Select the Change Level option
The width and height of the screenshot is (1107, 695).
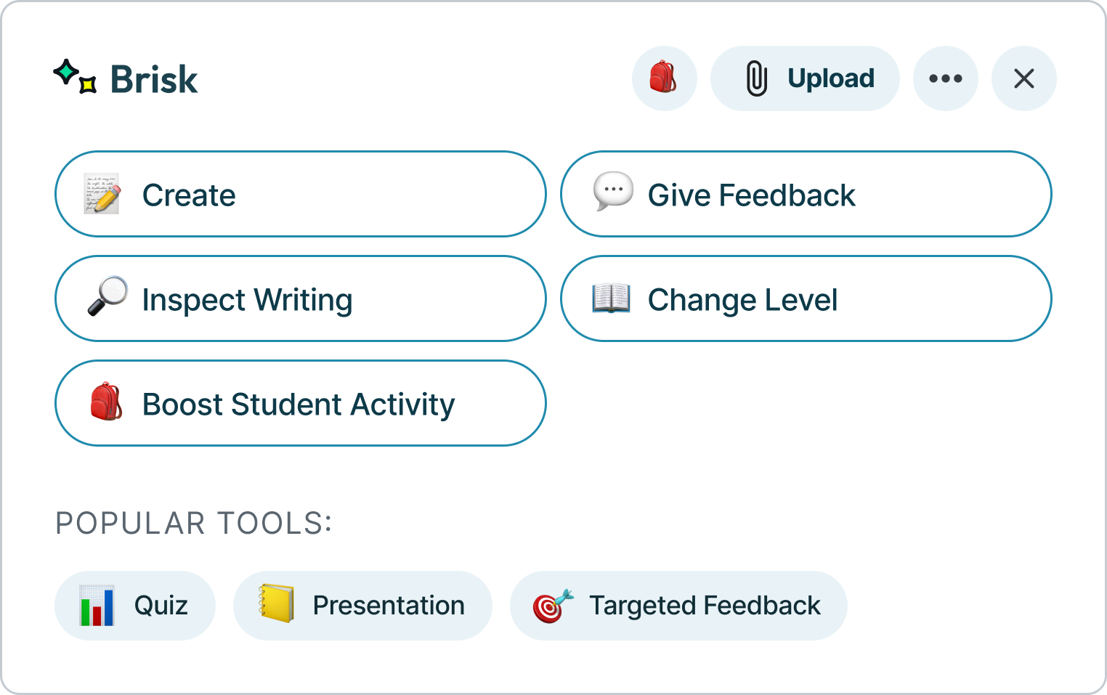point(806,298)
